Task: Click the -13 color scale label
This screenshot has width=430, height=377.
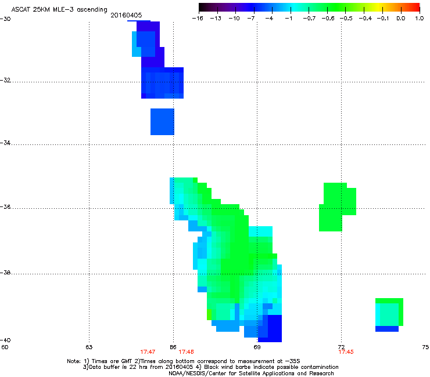Action: coord(216,19)
